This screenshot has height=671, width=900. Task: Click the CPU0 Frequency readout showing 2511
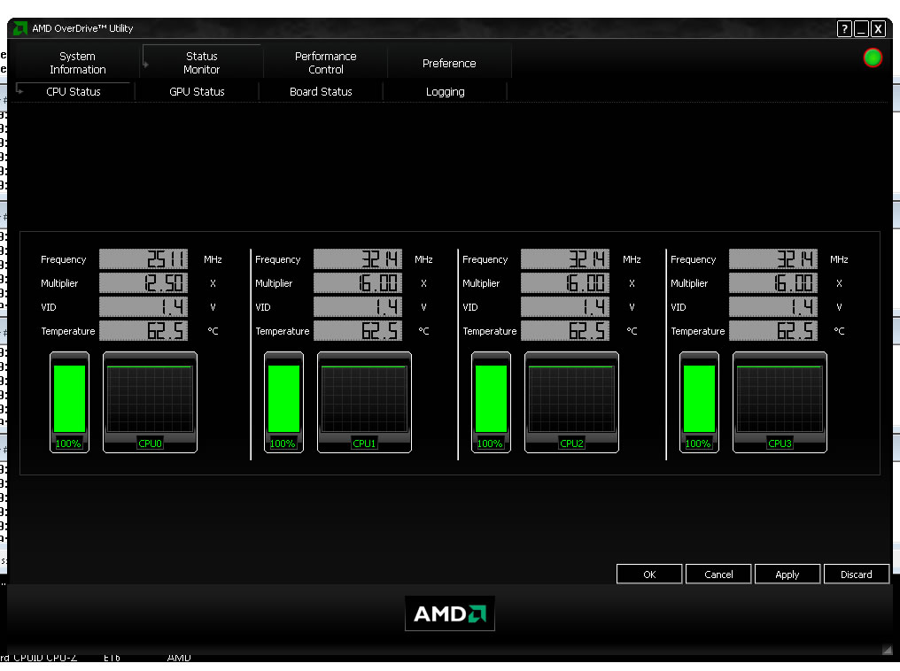[144, 259]
